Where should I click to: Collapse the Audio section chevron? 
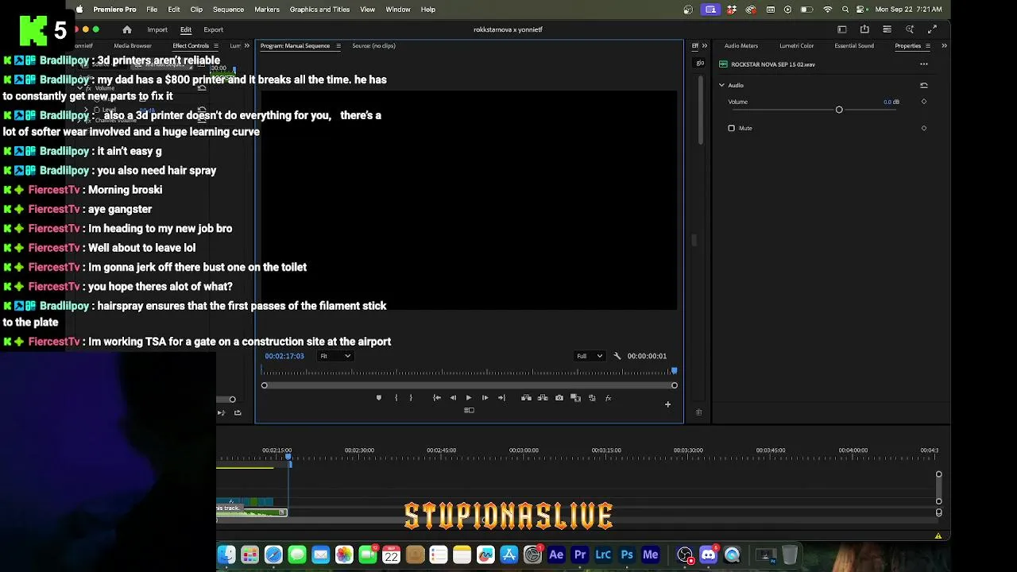tap(722, 85)
